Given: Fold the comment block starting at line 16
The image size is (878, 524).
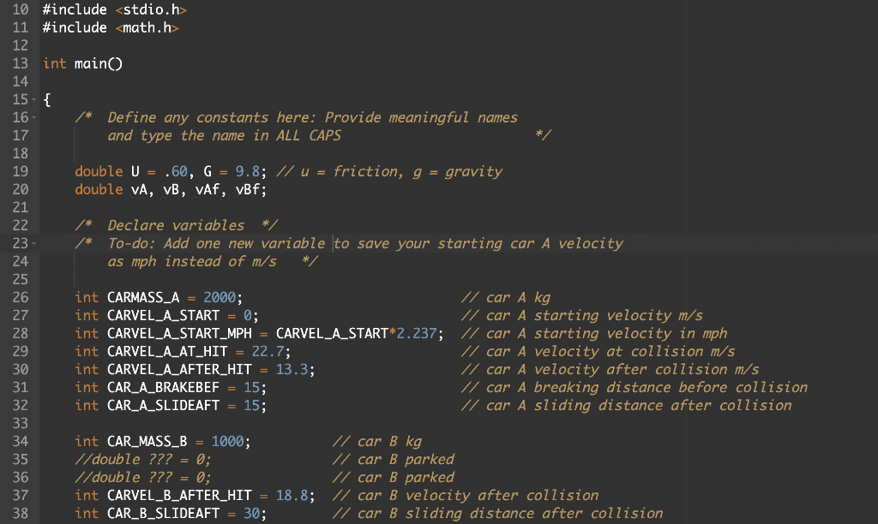Looking at the screenshot, I should coord(33,117).
